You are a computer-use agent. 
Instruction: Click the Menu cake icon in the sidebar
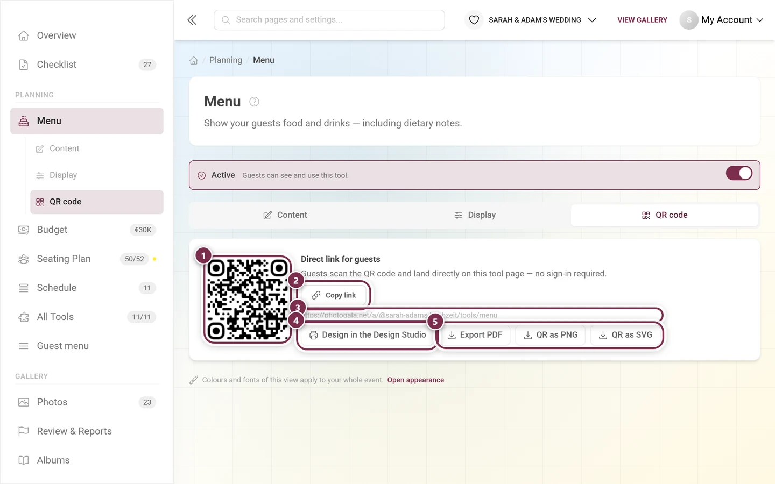point(24,121)
